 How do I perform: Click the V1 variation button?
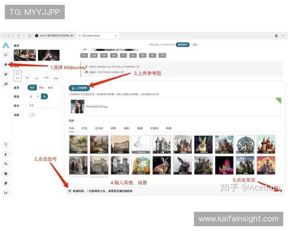click(133, 55)
